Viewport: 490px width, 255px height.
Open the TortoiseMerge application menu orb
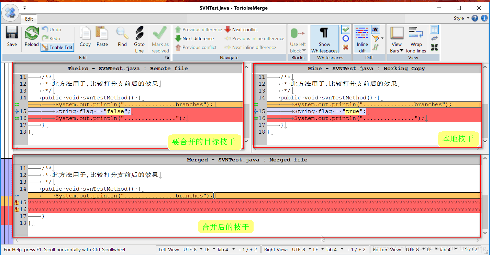click(x=10, y=13)
